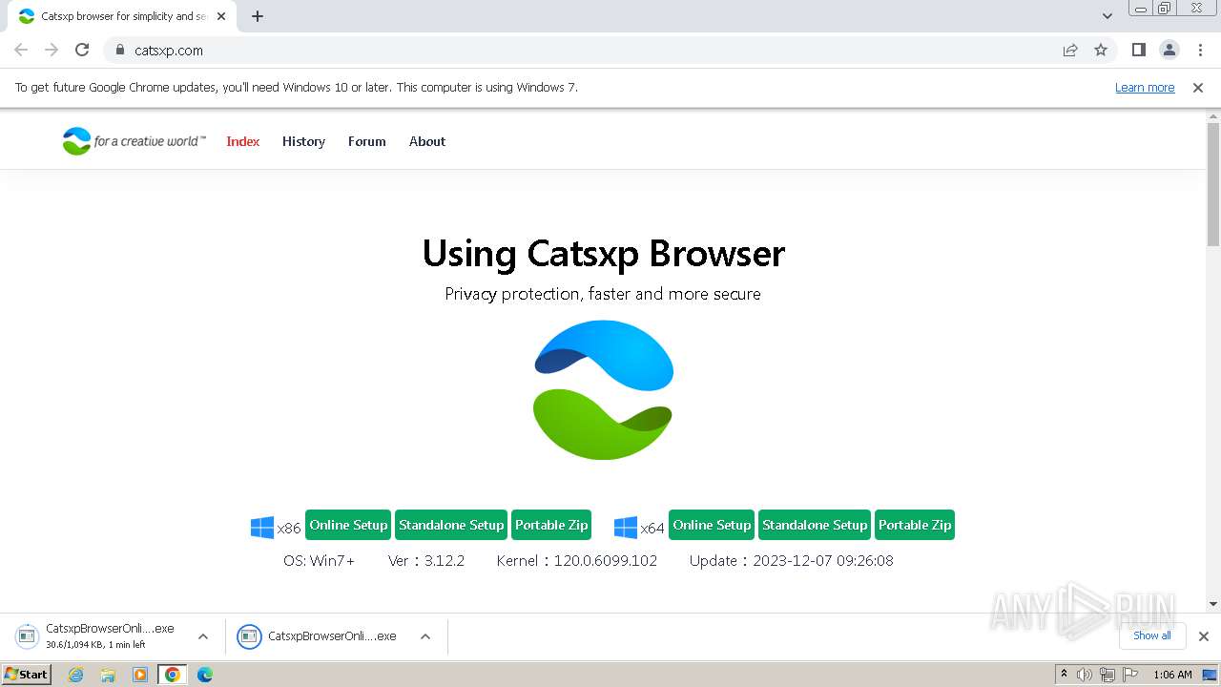Expand options for the completed download

[425, 636]
